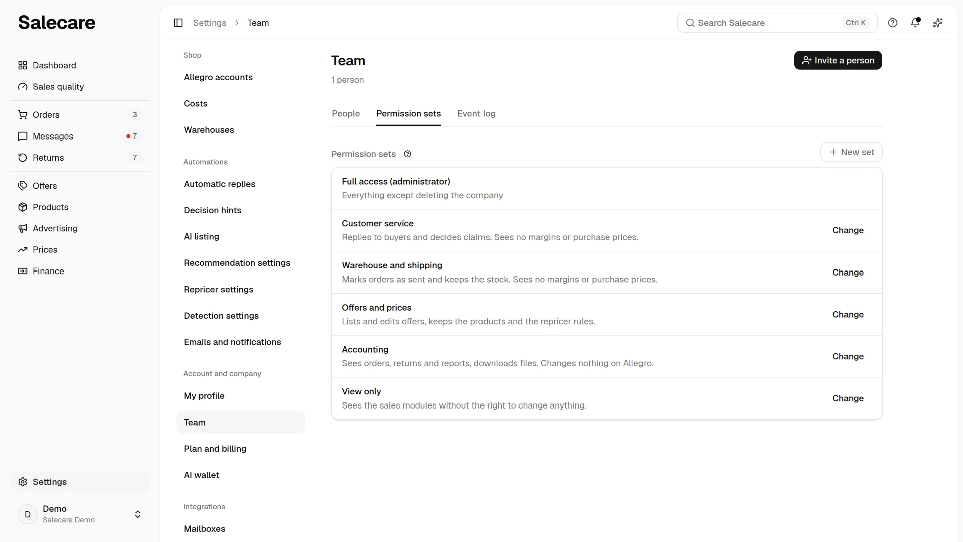Open Allegro accounts settings
This screenshot has height=542, width=963.
(x=241, y=77)
